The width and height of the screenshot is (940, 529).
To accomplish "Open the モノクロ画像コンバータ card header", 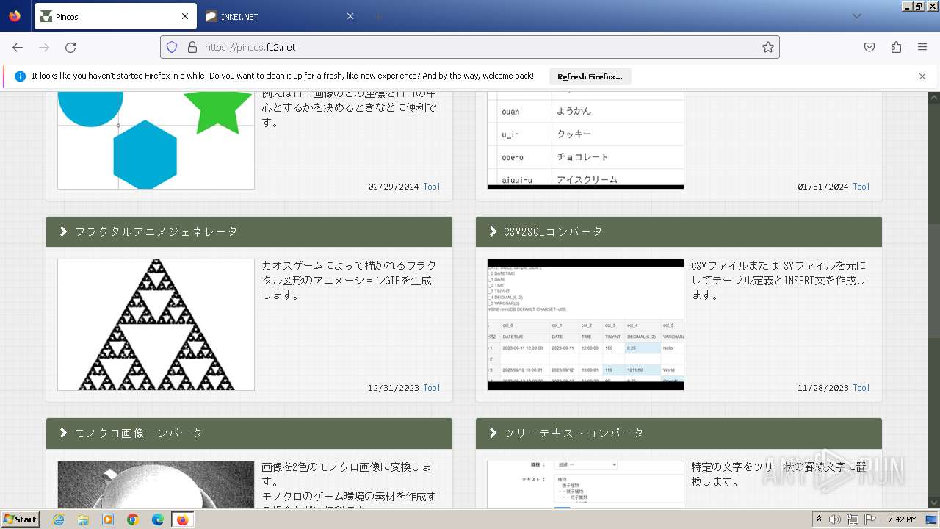I will 249,433.
